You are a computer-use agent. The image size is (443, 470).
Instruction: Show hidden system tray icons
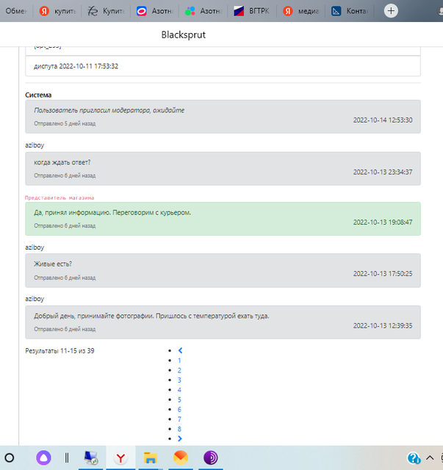tap(430, 458)
